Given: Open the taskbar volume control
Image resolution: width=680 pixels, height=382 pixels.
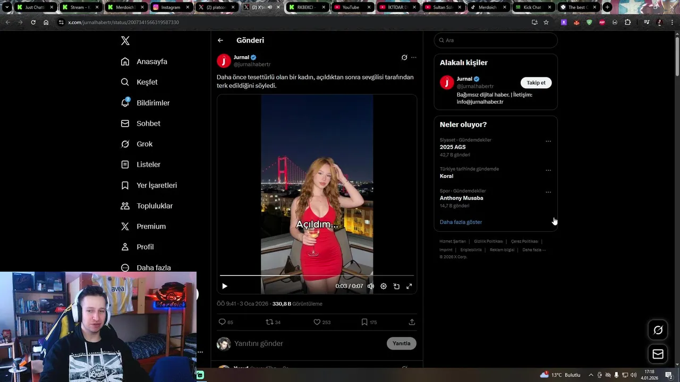Looking at the screenshot, I should click(633, 375).
